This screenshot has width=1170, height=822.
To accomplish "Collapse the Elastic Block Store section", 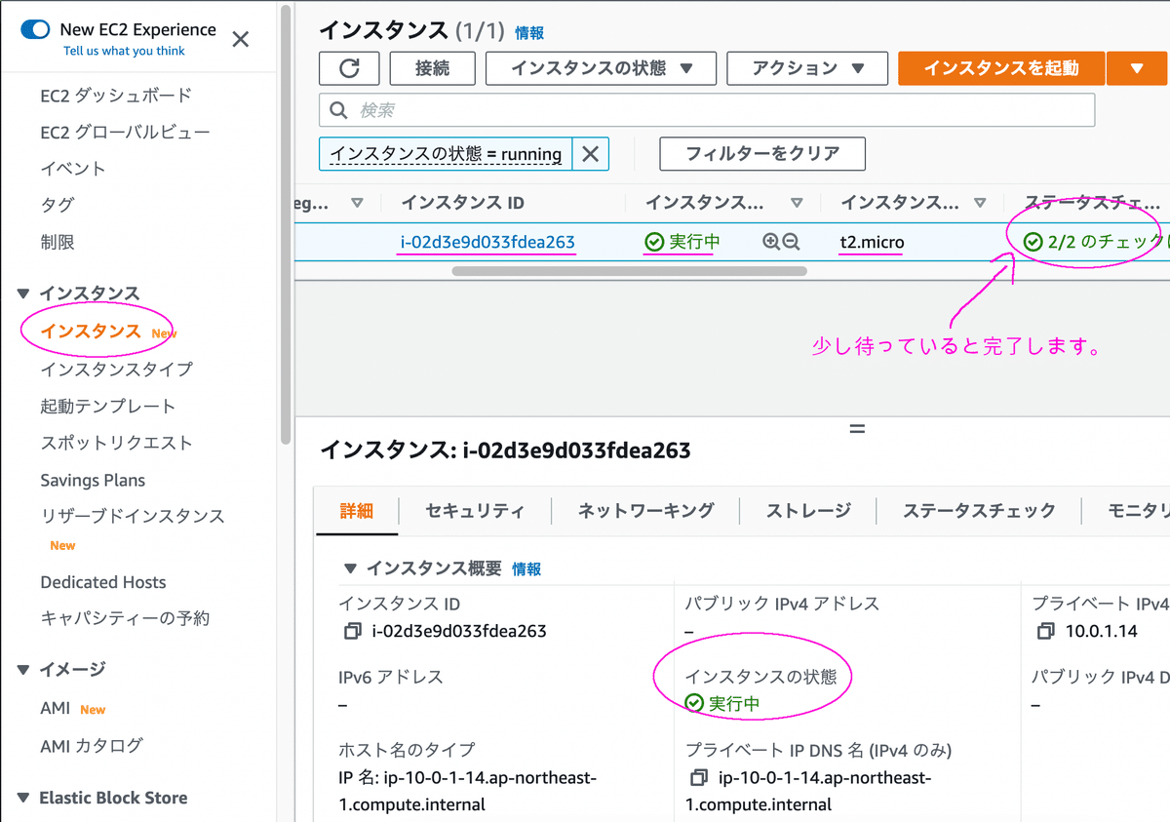I will pyautogui.click(x=24, y=798).
